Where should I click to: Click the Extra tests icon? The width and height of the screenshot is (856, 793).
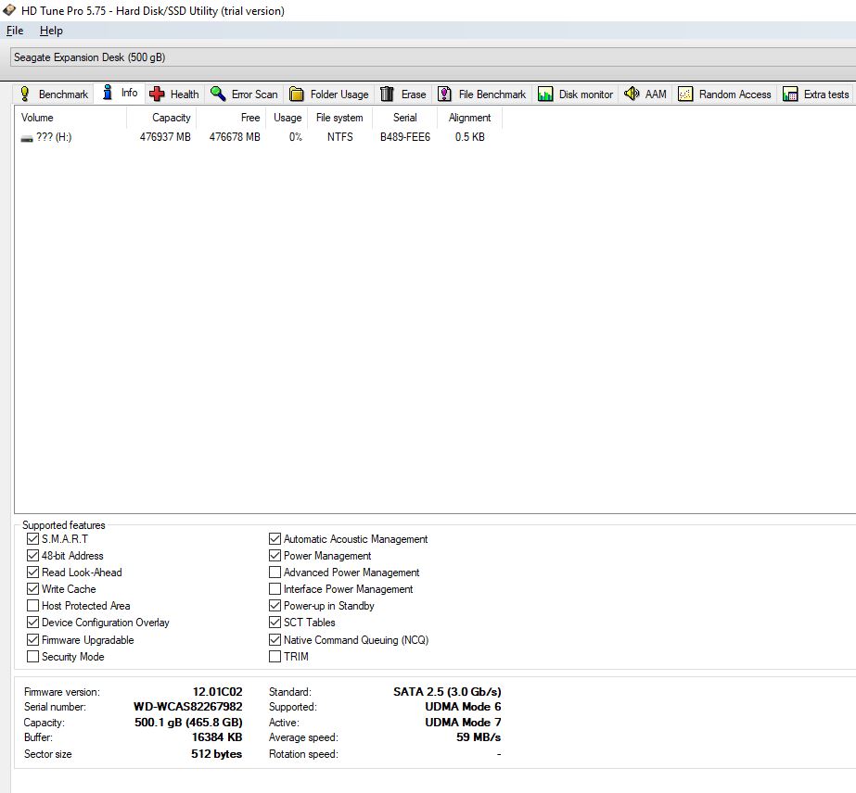[x=790, y=94]
